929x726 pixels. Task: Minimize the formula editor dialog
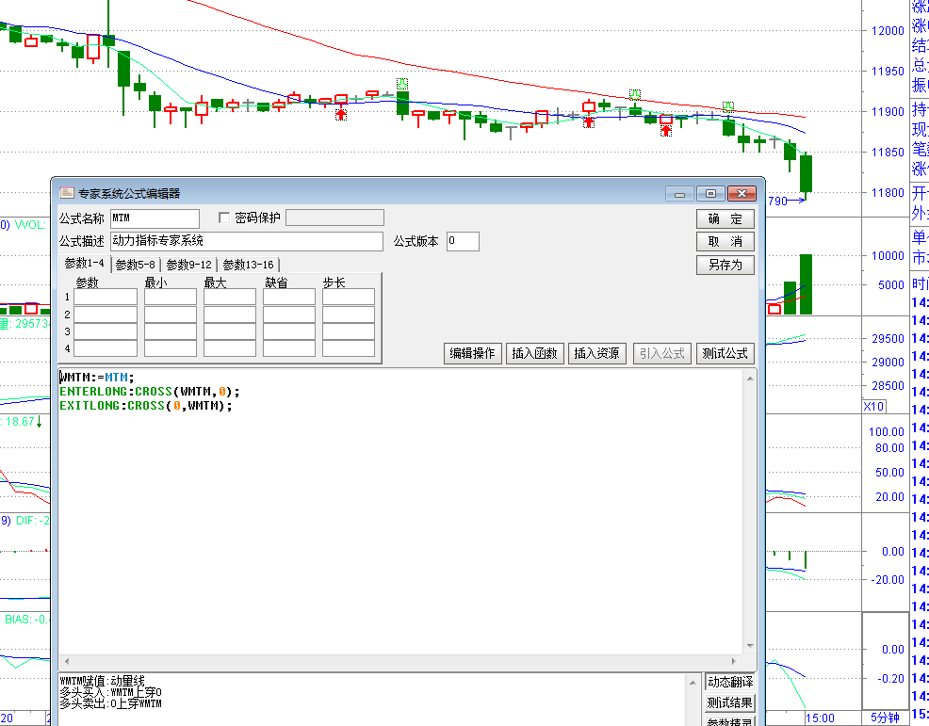click(x=679, y=194)
